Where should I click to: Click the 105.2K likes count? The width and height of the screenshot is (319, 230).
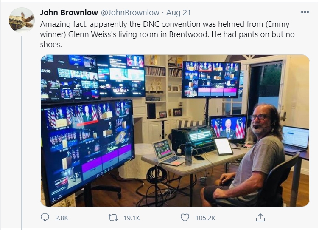(205, 218)
